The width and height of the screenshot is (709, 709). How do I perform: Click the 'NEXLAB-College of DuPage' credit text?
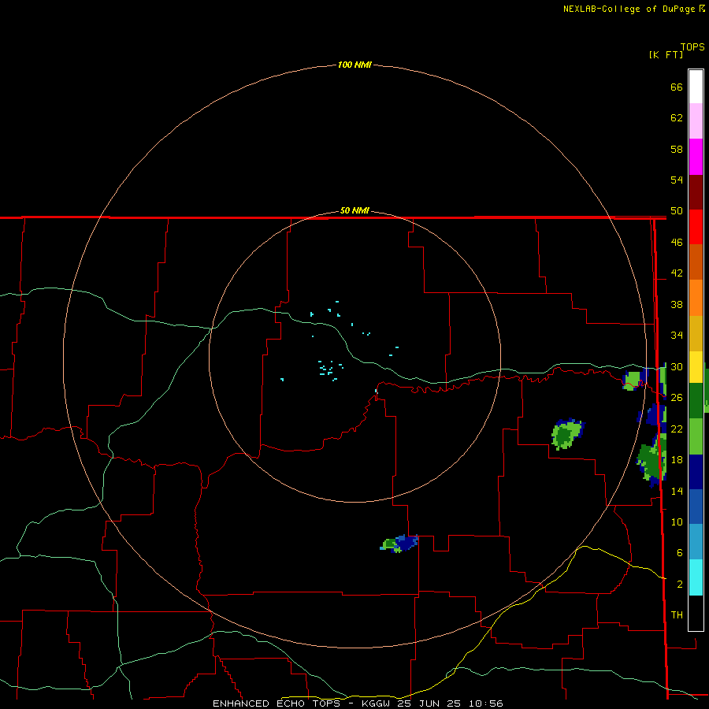[x=630, y=9]
